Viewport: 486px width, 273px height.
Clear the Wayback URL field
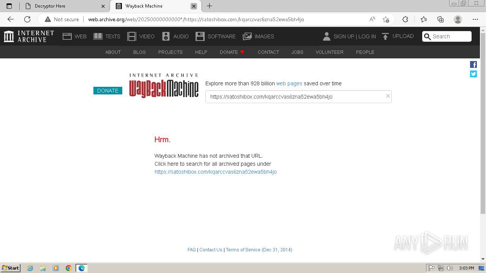click(388, 96)
